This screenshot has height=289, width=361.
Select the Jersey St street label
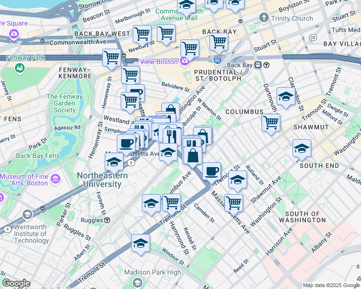(6, 91)
